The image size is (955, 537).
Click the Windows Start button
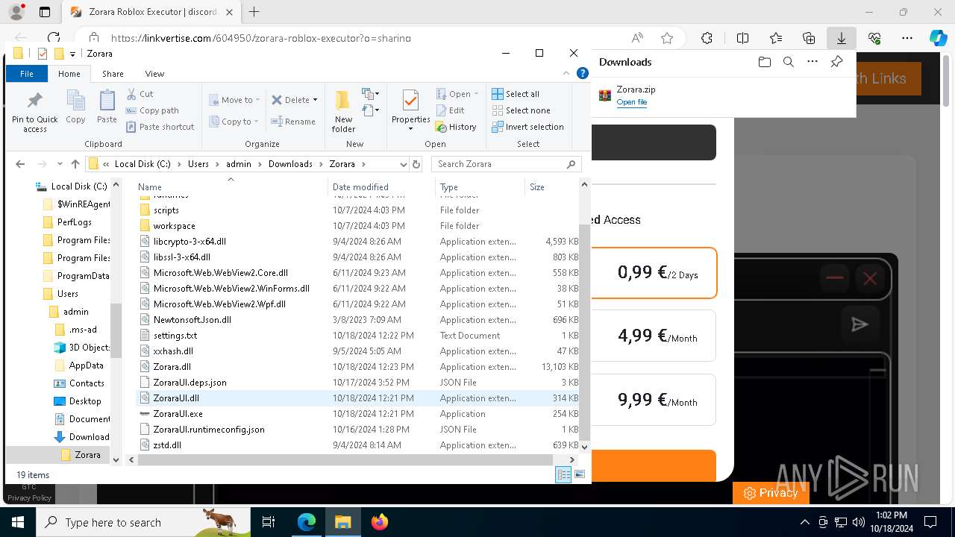pos(17,522)
